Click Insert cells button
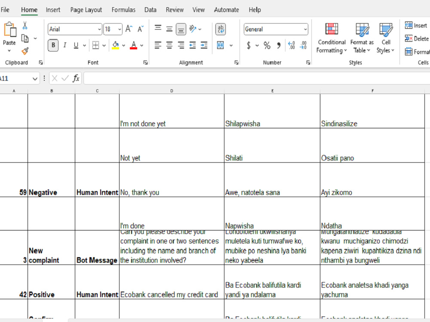The image size is (430, 322). pos(416,25)
